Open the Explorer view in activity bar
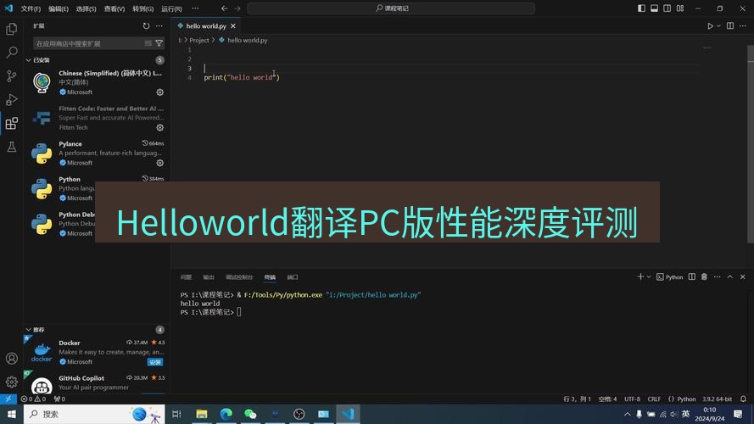The height and width of the screenshot is (424, 754). tap(12, 29)
